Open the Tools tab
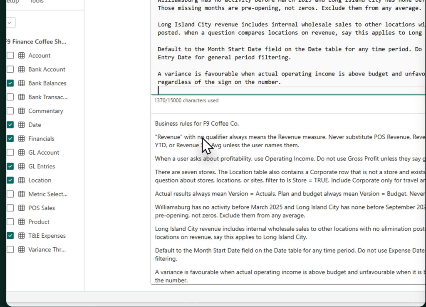 [x=37, y=2]
